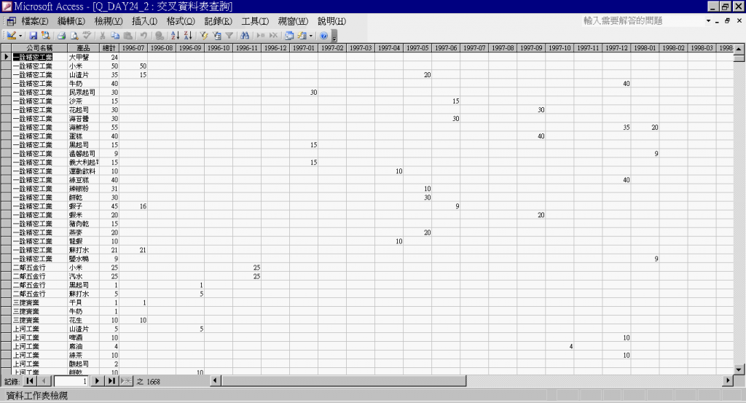Click the horizontal scrollbar left arrow

tap(215, 380)
